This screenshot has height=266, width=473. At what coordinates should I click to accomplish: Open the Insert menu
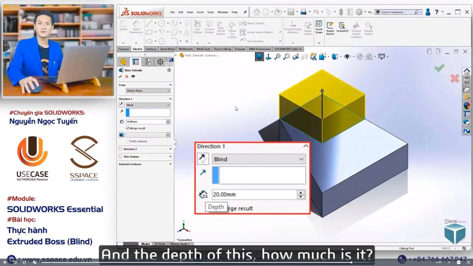click(200, 12)
